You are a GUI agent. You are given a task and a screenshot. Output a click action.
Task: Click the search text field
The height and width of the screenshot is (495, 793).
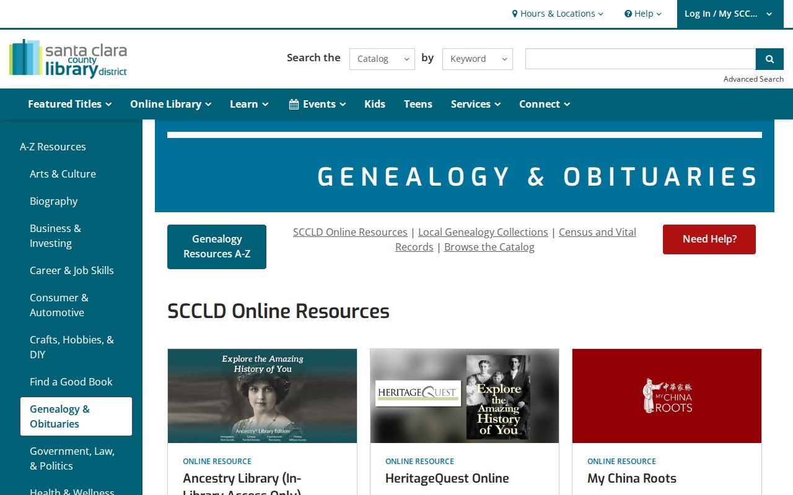tap(641, 59)
